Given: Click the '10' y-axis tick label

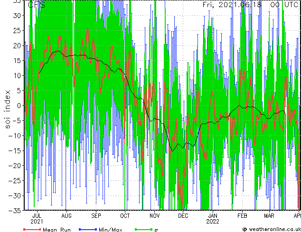Looking at the screenshot, I should (x=18, y=76).
